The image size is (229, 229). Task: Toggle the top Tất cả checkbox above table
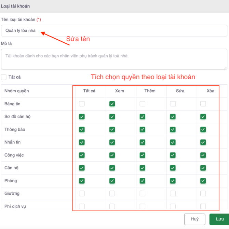4,77
